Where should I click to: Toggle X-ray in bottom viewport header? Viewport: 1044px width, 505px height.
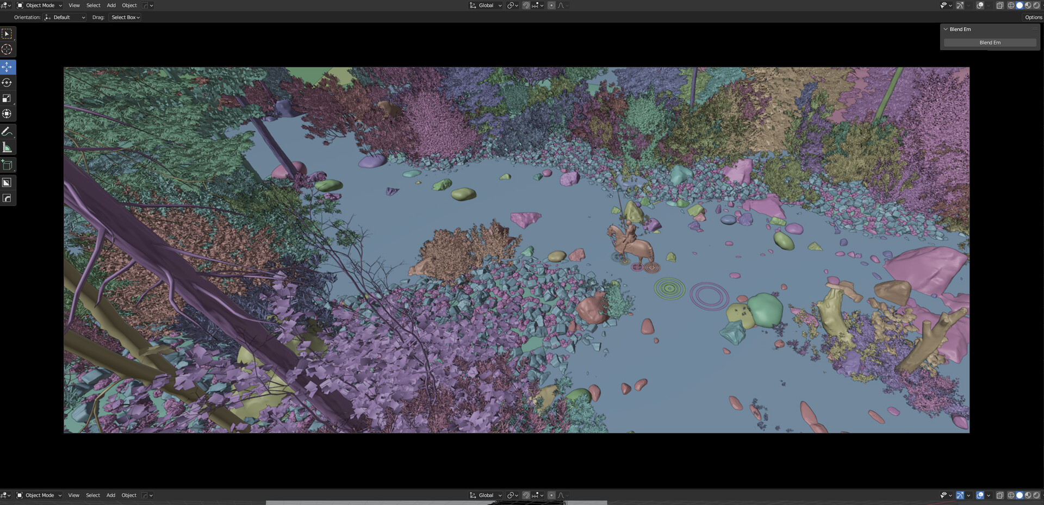coord(999,495)
